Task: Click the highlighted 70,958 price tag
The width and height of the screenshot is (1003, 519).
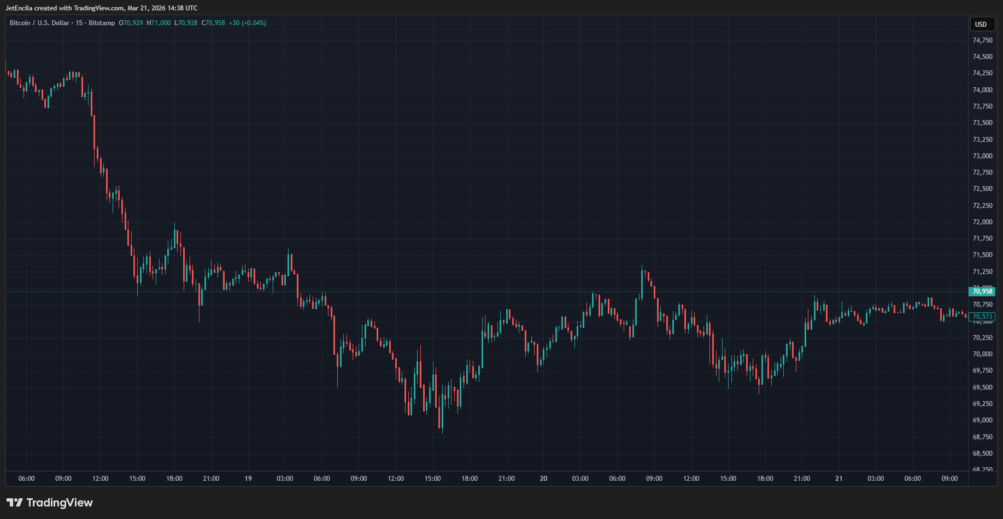Action: coord(982,291)
